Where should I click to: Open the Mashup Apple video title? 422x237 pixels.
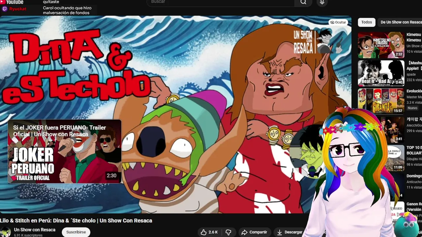click(x=414, y=66)
